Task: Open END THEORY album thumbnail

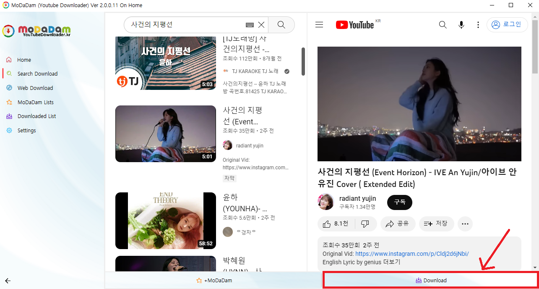Action: point(166,221)
